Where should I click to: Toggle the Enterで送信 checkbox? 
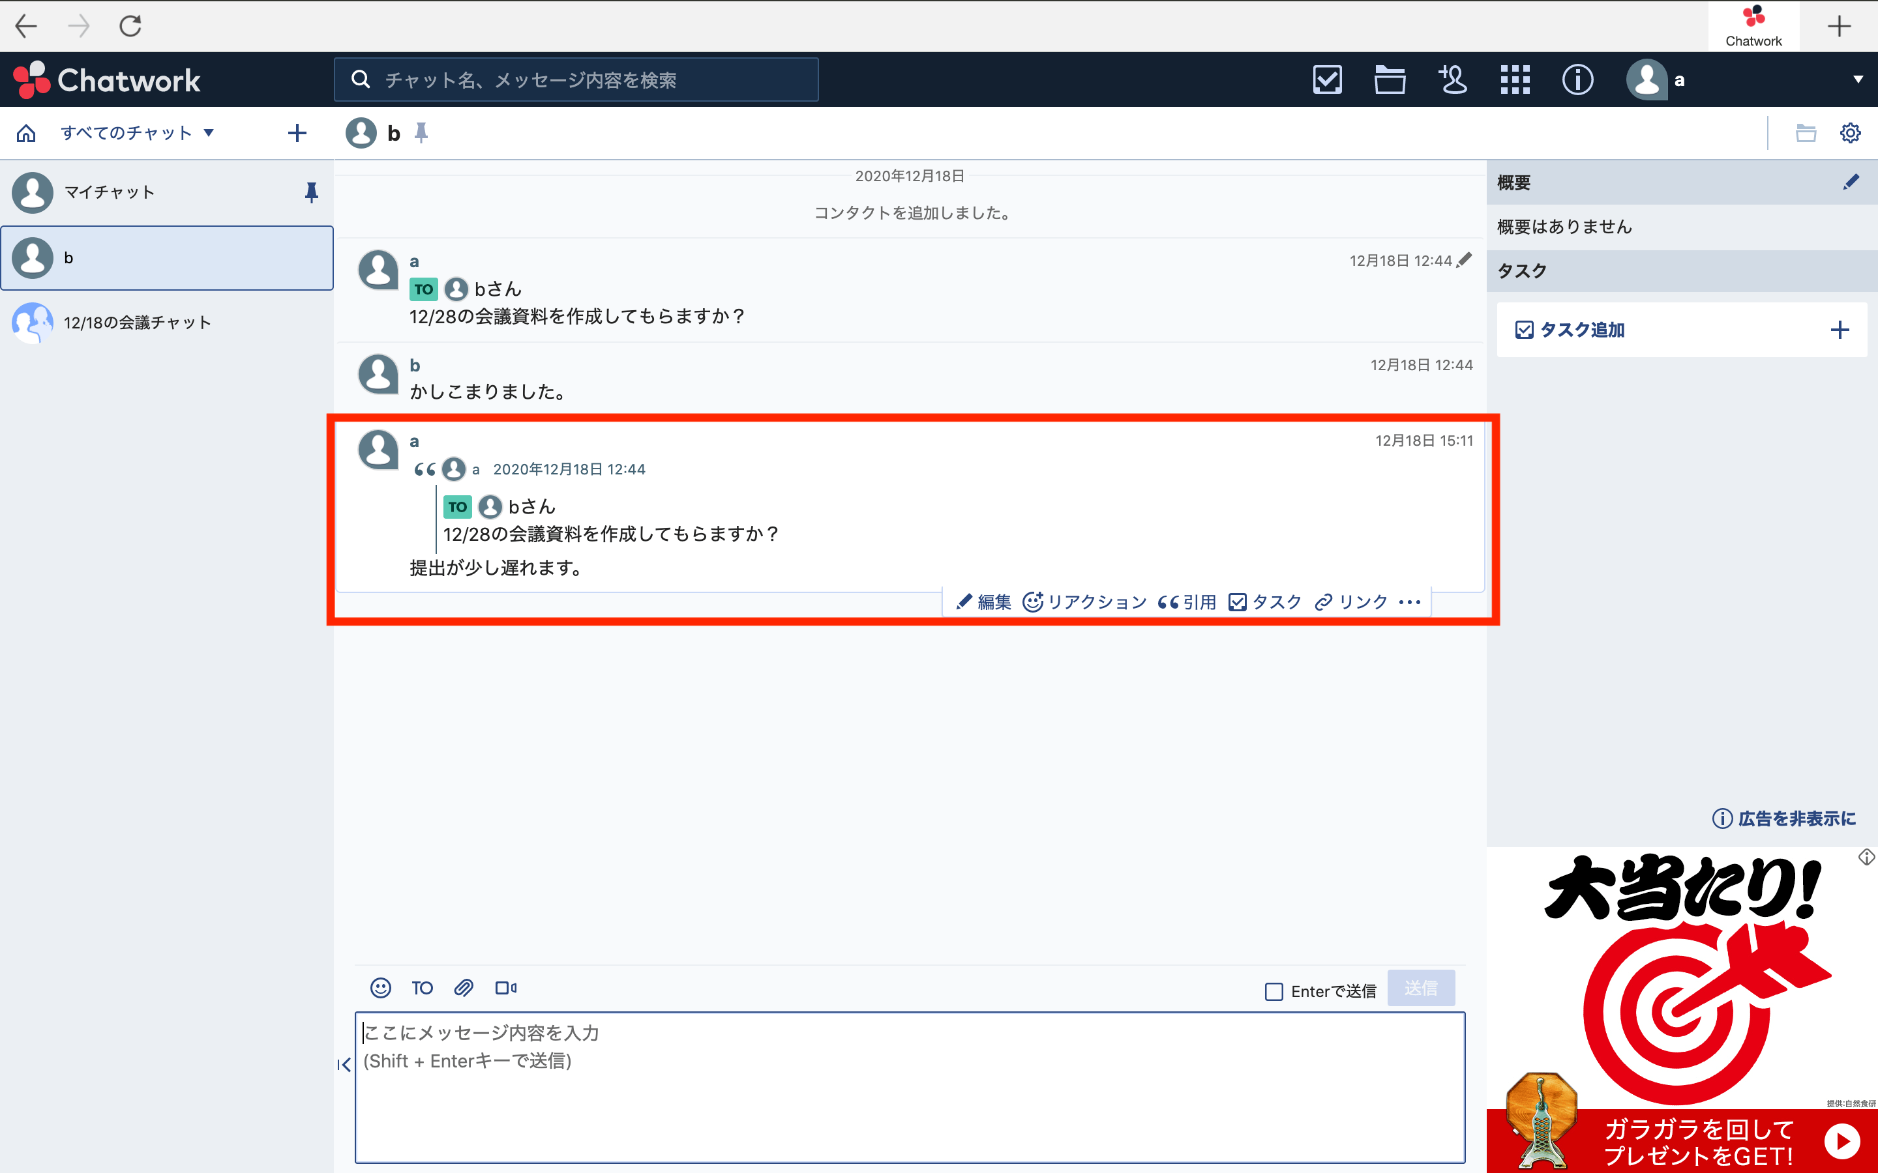[x=1274, y=991]
